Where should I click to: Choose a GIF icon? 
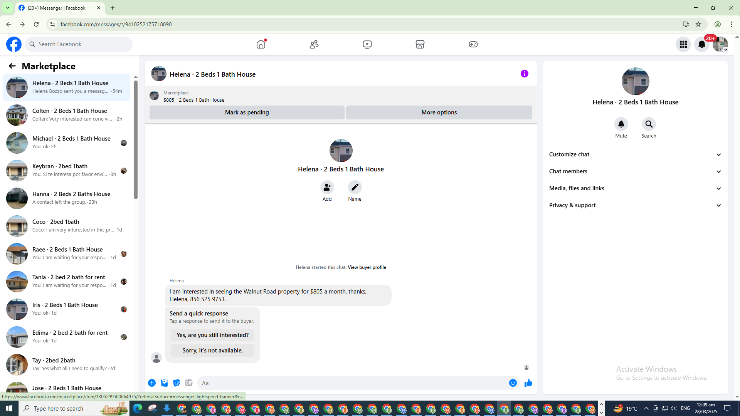(x=189, y=383)
